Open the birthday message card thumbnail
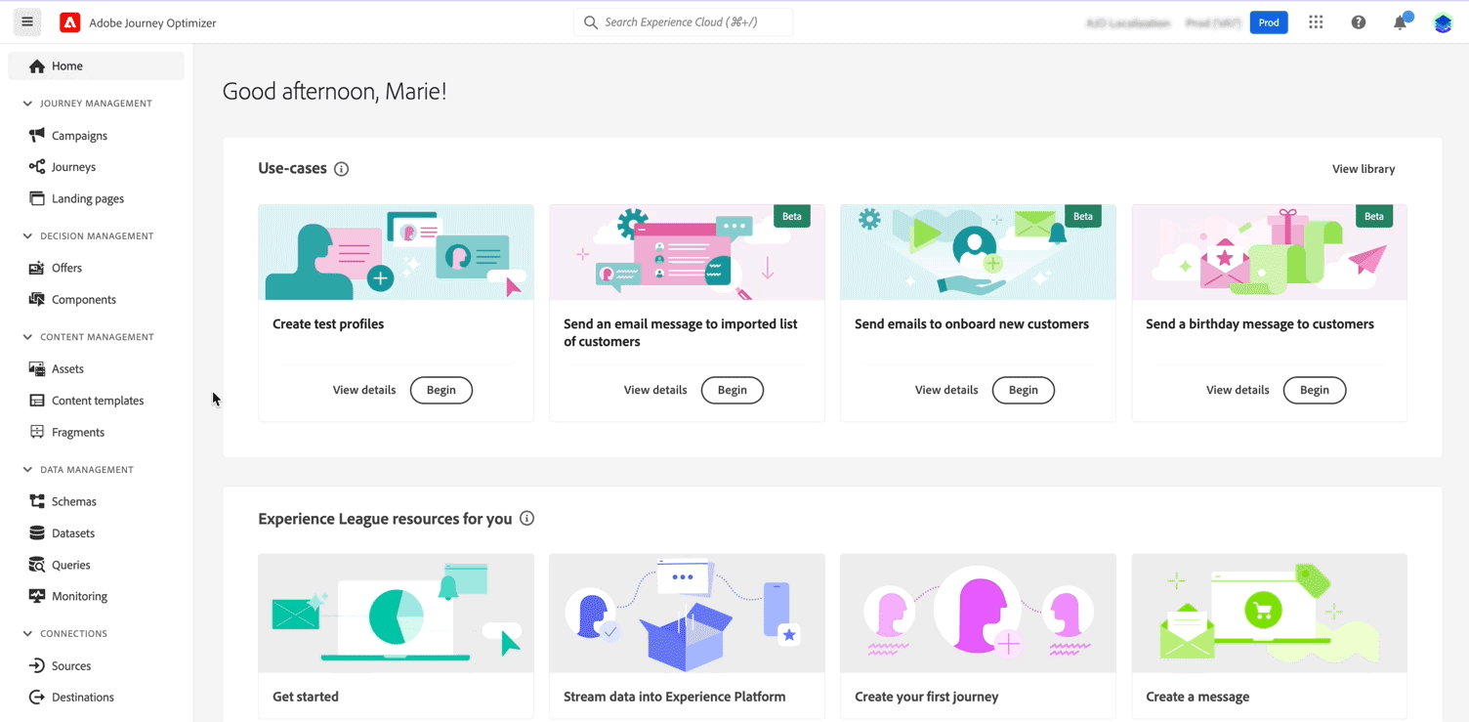 click(1269, 252)
